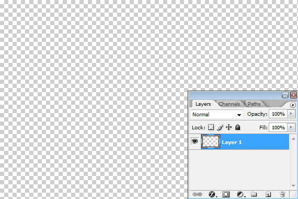Close the Layers palette

click(293, 95)
